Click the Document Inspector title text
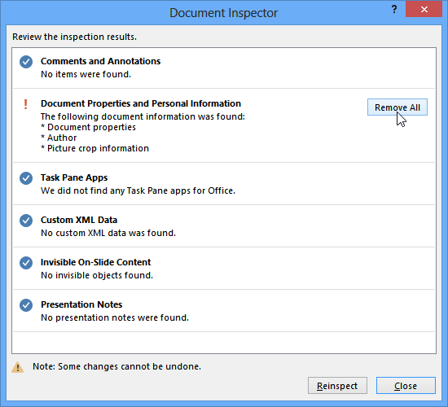This screenshot has height=407, width=448. pyautogui.click(x=223, y=13)
